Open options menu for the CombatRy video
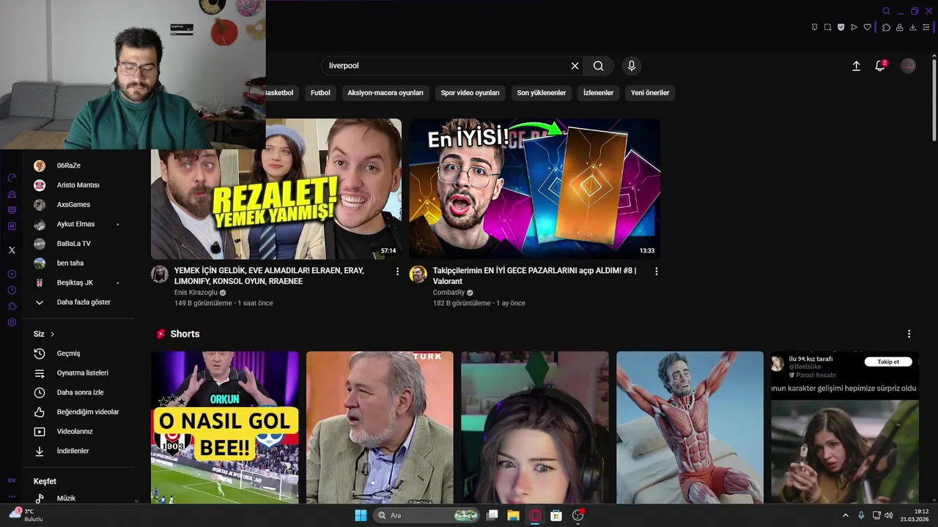Viewport: 938px width, 527px height. point(657,272)
